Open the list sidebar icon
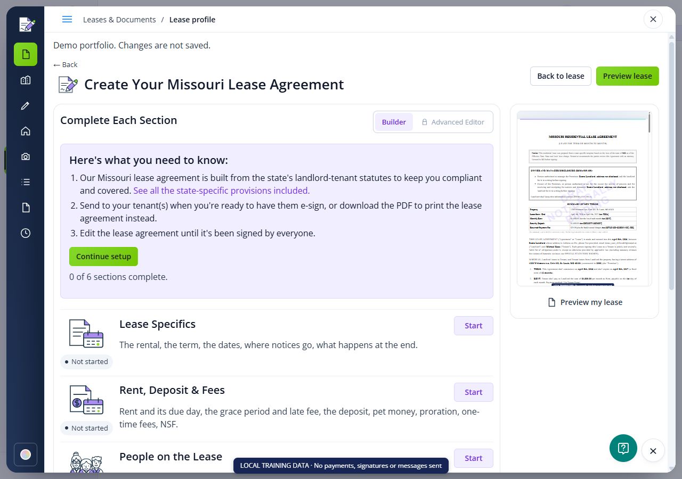Viewport: 682px width, 479px height. [26, 182]
